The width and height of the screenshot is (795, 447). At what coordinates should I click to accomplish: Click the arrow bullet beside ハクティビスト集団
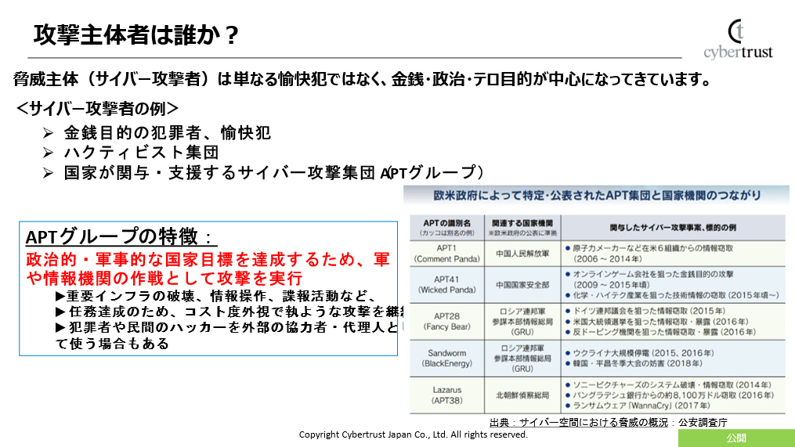[x=48, y=153]
